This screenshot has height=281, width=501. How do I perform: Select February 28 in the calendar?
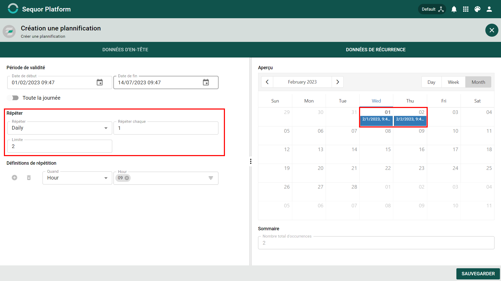coord(343,192)
